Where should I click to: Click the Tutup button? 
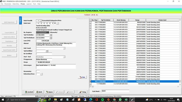(x=82, y=92)
